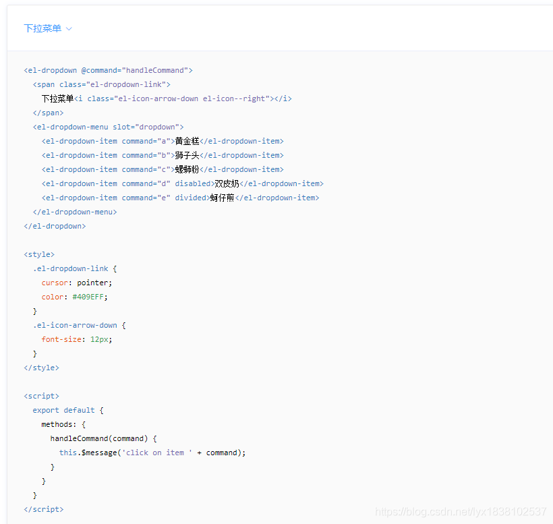Click the disabled item line with 双皮奶

[x=182, y=183]
